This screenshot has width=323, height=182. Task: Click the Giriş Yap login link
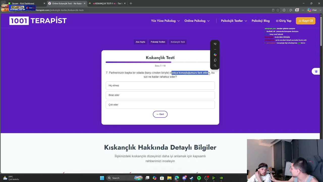coord(284,21)
